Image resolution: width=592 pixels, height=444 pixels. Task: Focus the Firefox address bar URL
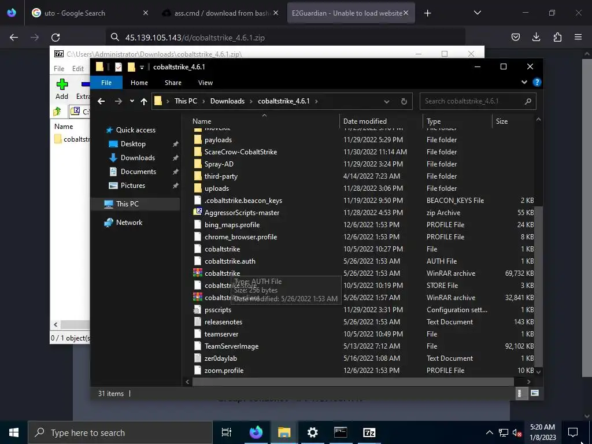pyautogui.click(x=286, y=38)
